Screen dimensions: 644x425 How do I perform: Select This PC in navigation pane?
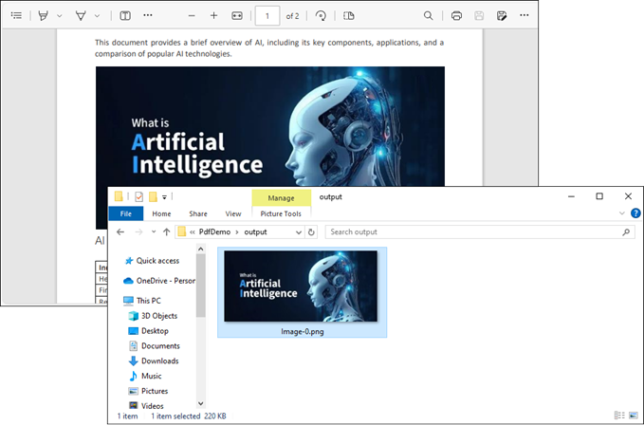(142, 301)
